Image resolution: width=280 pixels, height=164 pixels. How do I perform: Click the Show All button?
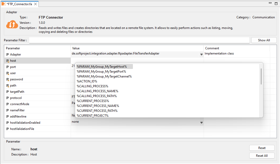click(264, 40)
